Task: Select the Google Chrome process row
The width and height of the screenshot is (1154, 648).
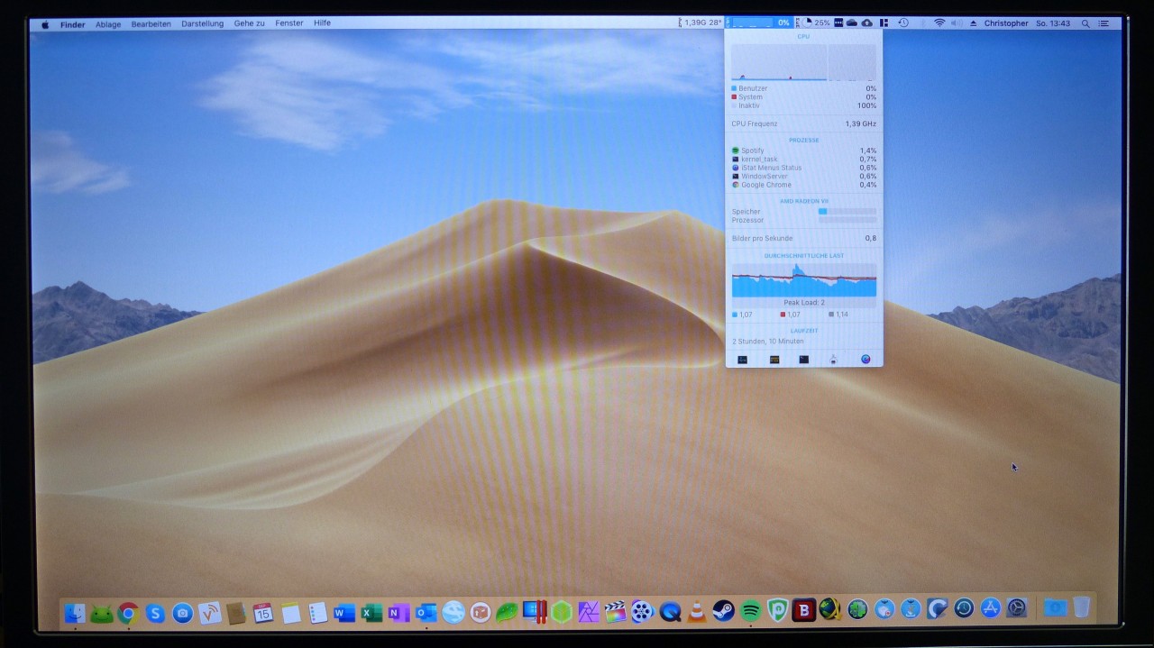Action: coord(804,185)
